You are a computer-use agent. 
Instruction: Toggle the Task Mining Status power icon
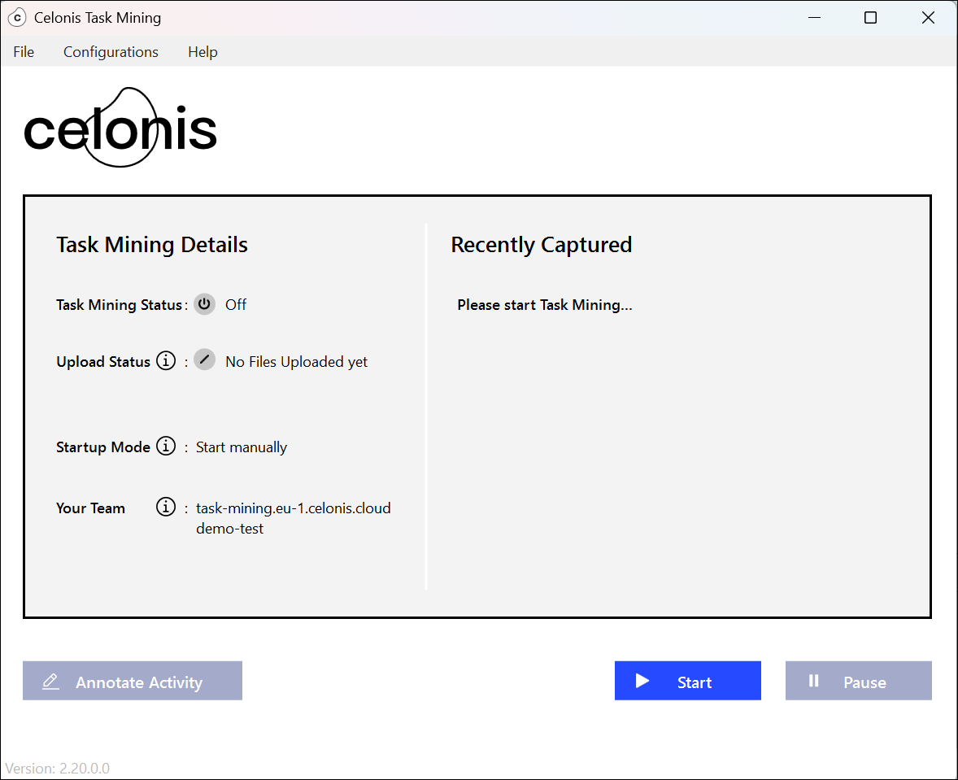(x=204, y=304)
